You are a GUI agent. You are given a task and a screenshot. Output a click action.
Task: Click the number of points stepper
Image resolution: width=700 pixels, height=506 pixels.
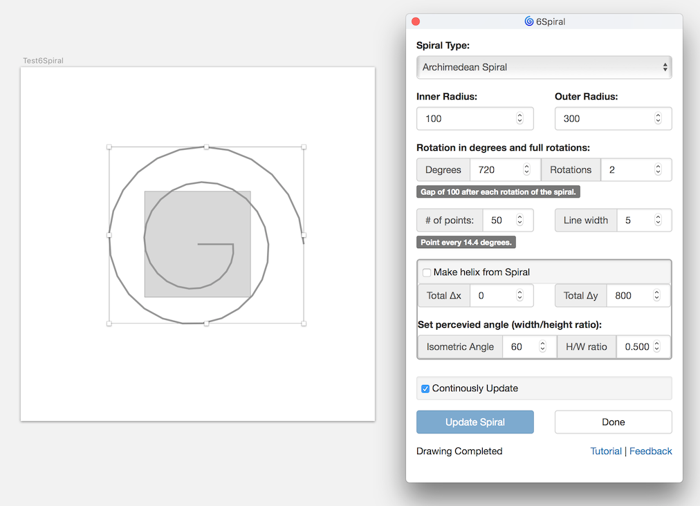519,221
